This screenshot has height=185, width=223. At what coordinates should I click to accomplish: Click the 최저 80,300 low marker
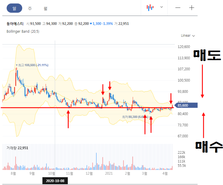(x=136, y=117)
